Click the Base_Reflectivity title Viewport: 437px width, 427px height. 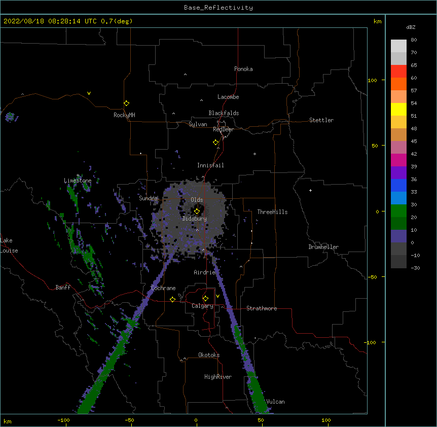coord(218,8)
